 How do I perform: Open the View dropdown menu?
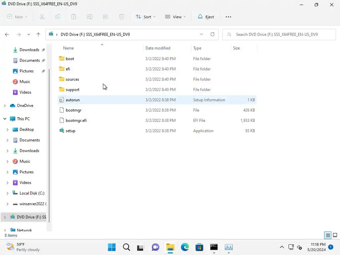click(175, 17)
